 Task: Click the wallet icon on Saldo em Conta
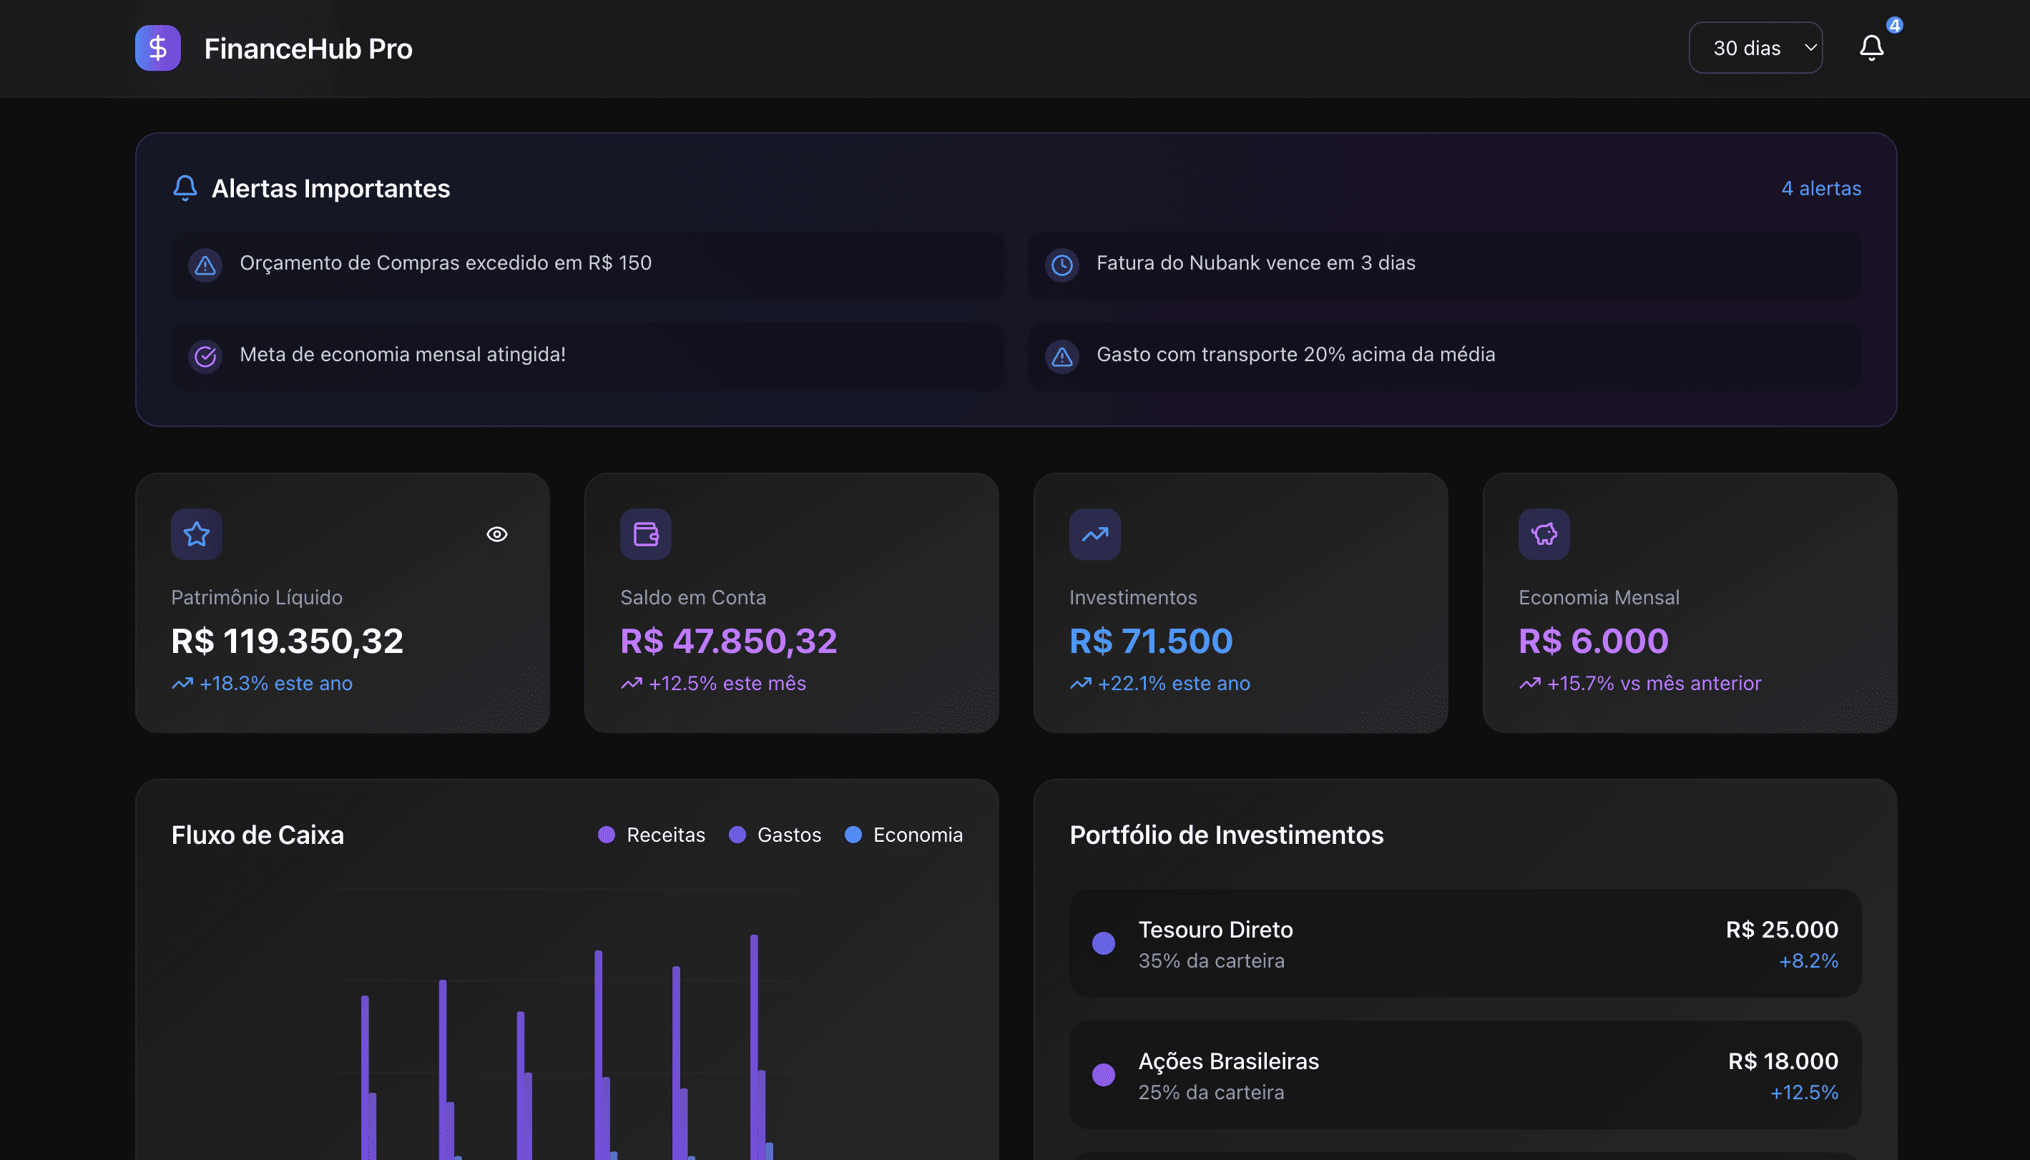pyautogui.click(x=645, y=534)
